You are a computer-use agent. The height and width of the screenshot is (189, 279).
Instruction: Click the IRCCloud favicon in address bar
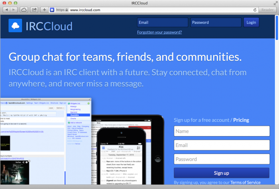point(52,10)
